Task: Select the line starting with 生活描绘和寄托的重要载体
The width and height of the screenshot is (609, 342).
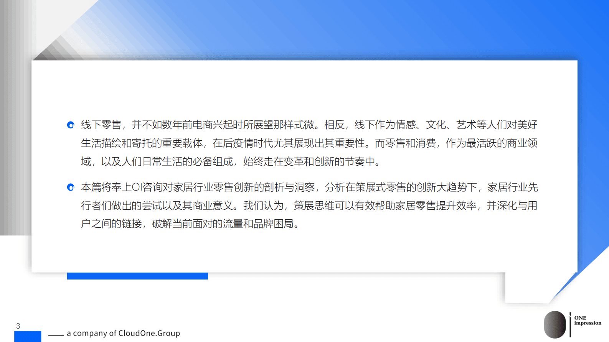Action: (x=309, y=143)
